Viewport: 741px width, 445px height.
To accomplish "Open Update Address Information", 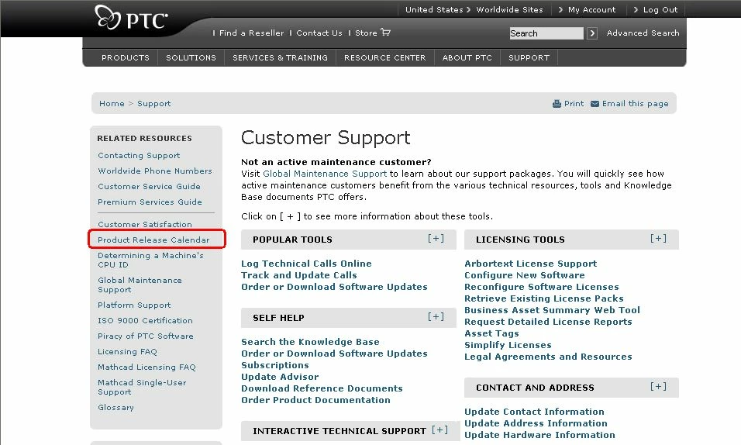I will (x=536, y=423).
